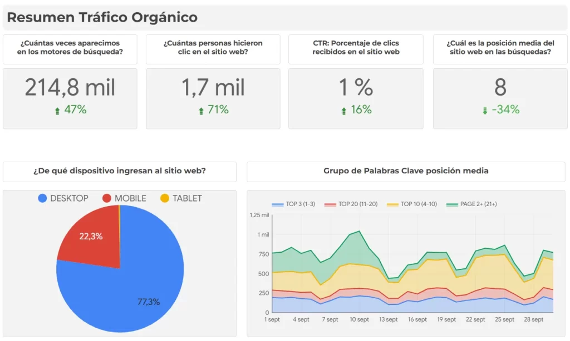Click the 1,7 mil clicks value
The image size is (570, 341).
pos(213,88)
